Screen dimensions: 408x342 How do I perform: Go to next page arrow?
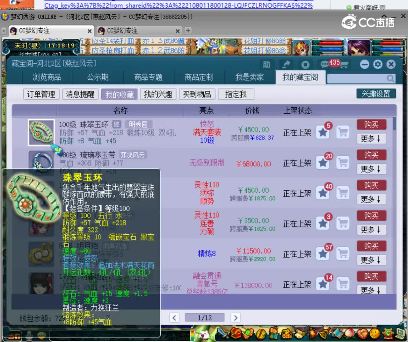pos(236,317)
